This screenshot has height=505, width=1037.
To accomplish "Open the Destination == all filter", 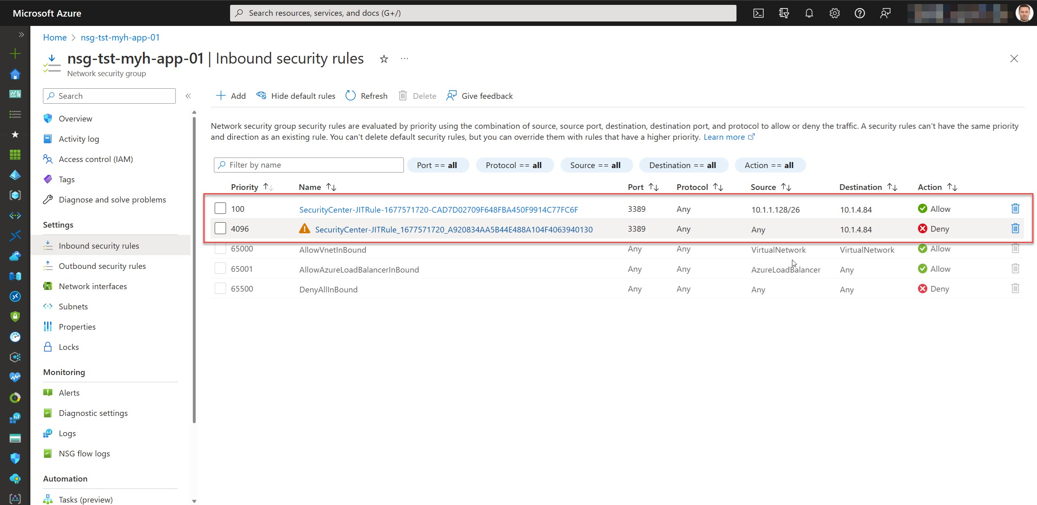I will pos(683,165).
